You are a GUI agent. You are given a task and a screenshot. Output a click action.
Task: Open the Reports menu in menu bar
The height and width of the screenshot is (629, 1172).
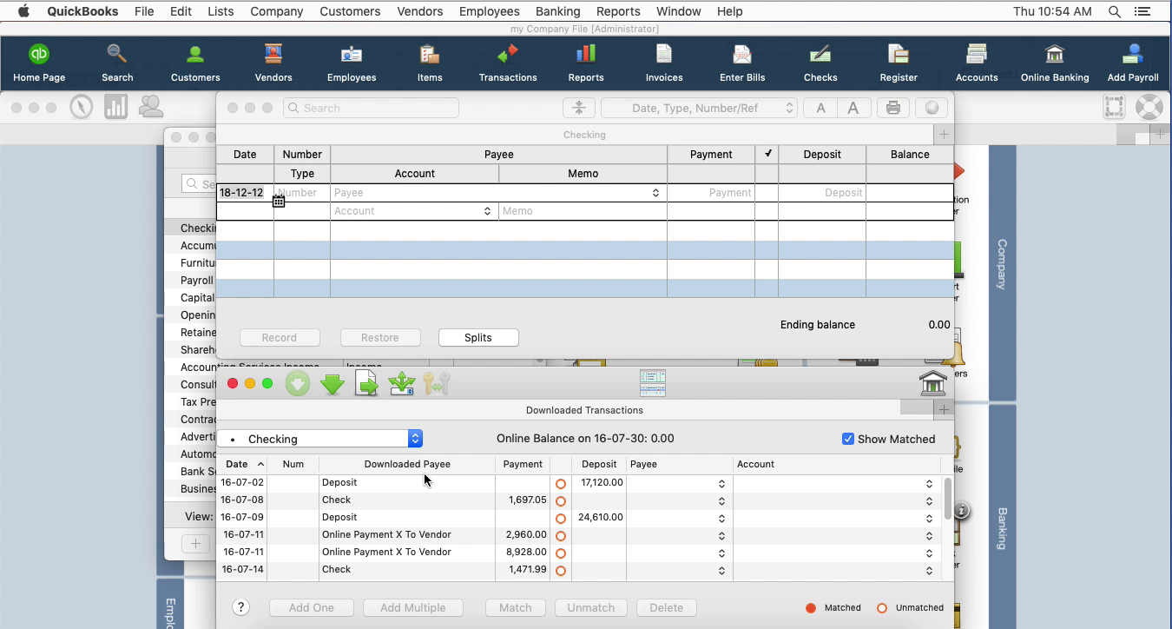click(618, 11)
